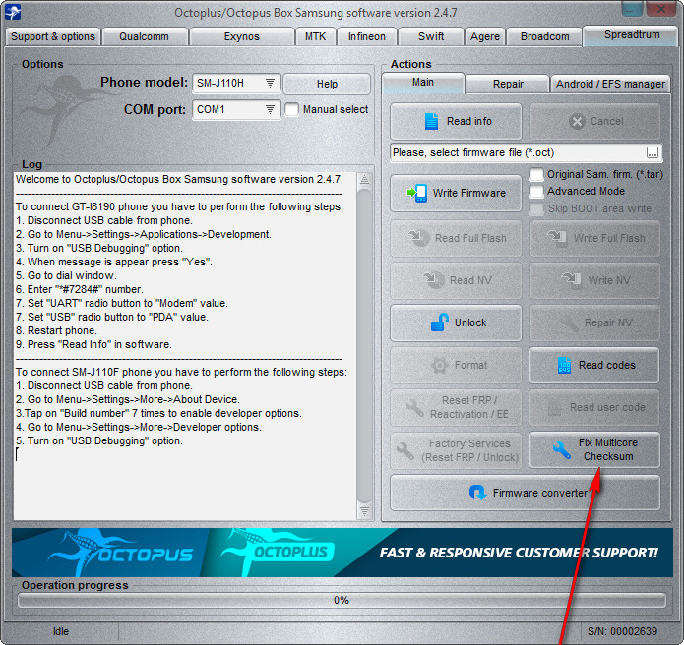Click the S/N: 00002639 status text
Image resolution: width=684 pixels, height=645 pixels.
click(622, 631)
